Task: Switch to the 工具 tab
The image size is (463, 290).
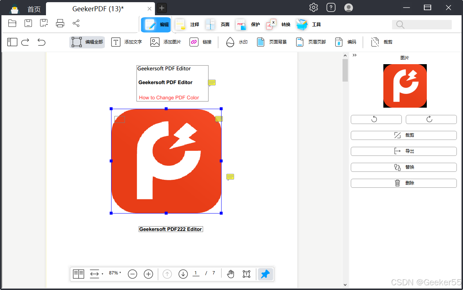Action: 309,25
